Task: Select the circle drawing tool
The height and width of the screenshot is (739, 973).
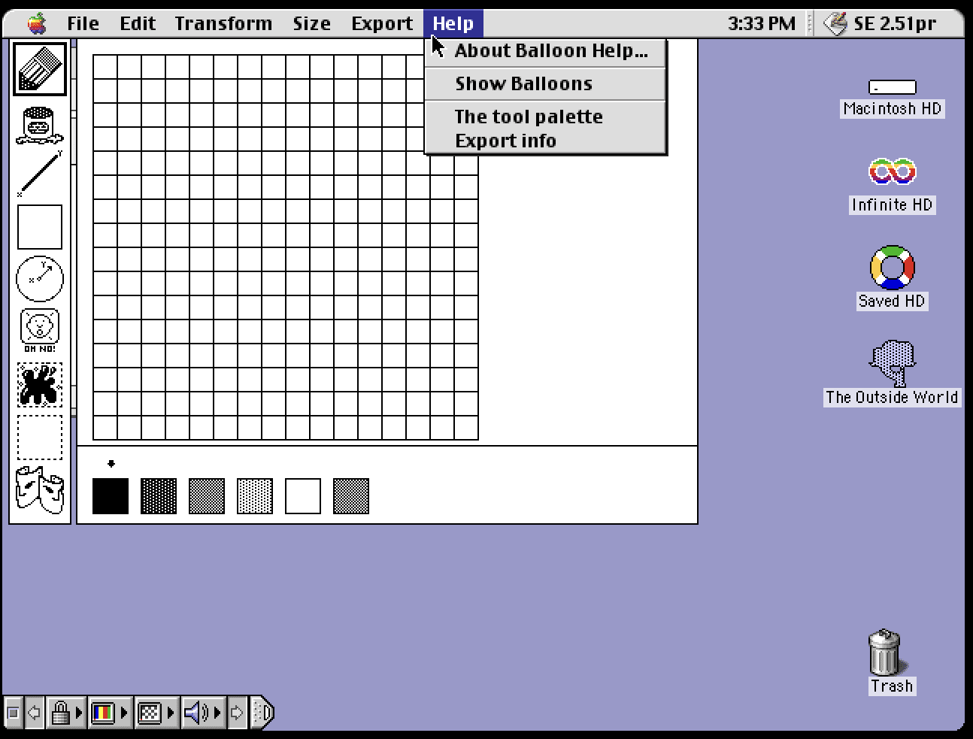Action: point(40,278)
